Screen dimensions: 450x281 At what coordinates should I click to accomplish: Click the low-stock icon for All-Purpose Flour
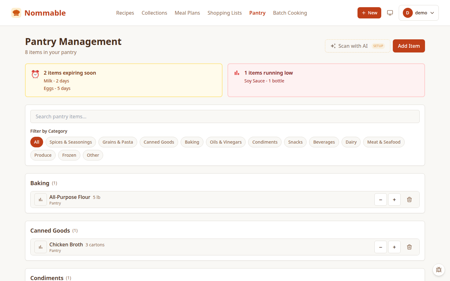click(x=41, y=200)
